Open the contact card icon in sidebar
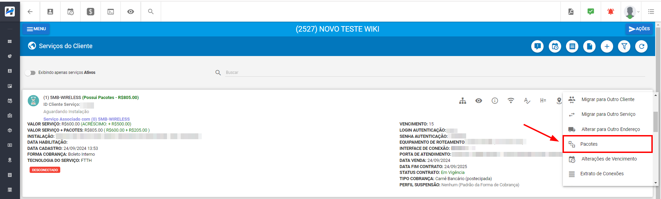 (x=10, y=71)
